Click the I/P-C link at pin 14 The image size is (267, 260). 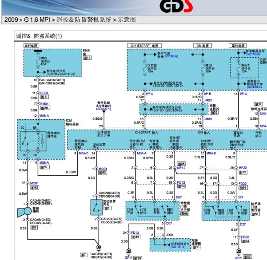(x=243, y=94)
